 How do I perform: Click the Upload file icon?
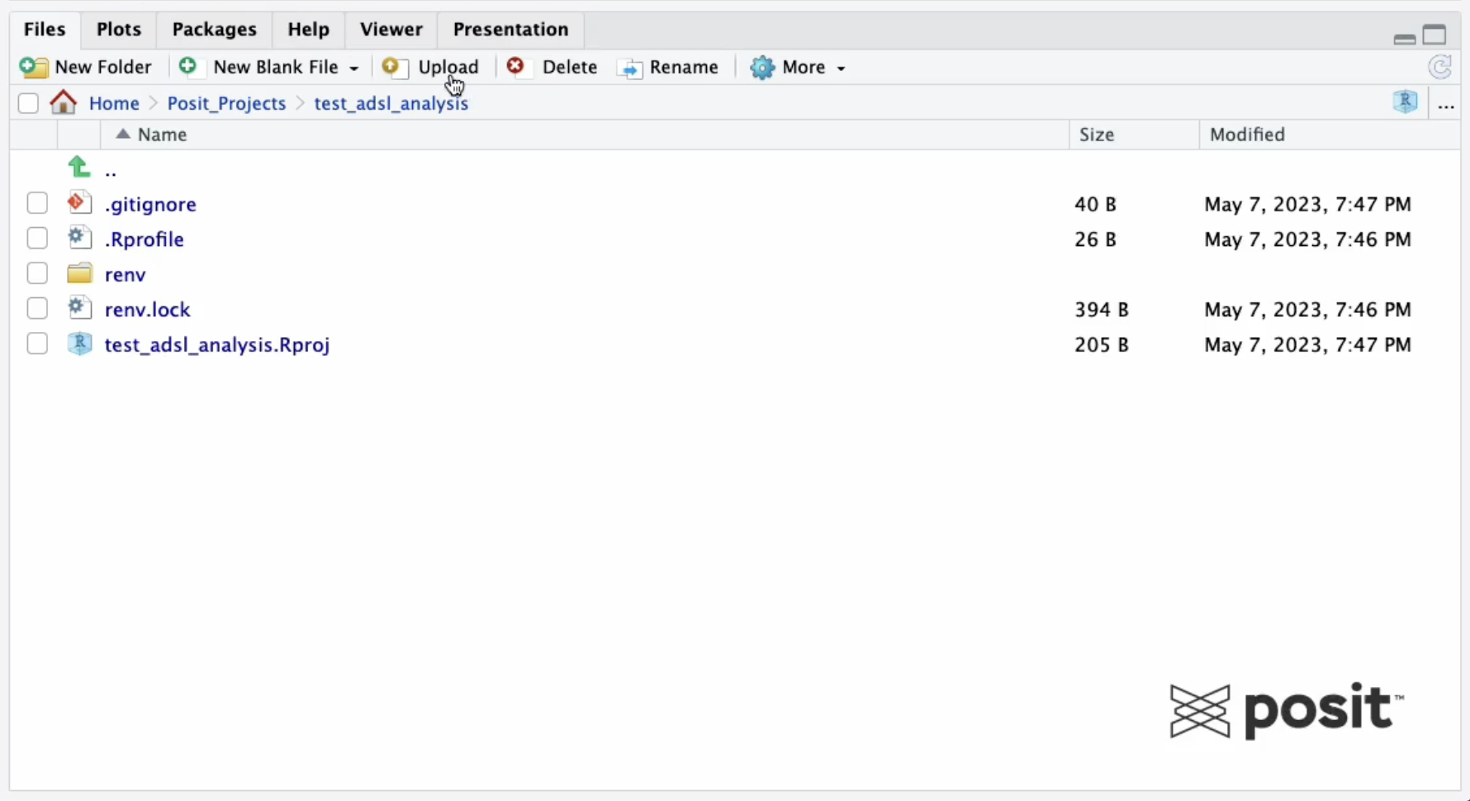pyautogui.click(x=394, y=68)
